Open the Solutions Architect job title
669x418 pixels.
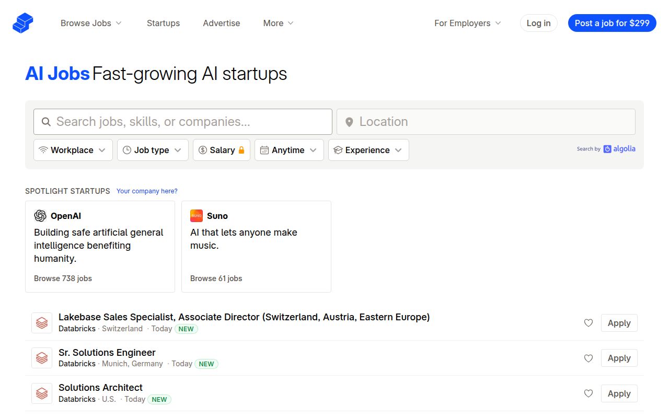pyautogui.click(x=100, y=388)
